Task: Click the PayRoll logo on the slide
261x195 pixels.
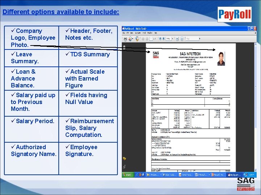Action: [235, 14]
